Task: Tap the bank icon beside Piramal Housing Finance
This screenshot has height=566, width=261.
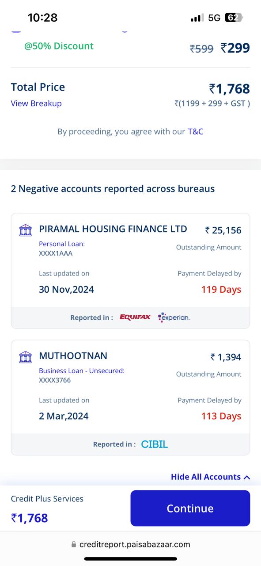Action: (26, 230)
